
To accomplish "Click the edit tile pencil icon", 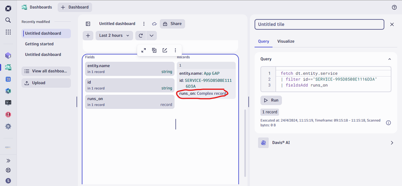I will pyautogui.click(x=165, y=50).
